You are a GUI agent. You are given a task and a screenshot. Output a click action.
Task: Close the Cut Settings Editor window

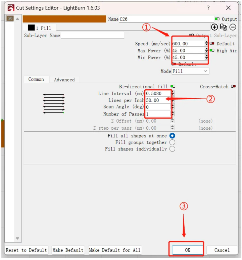[x=228, y=8]
